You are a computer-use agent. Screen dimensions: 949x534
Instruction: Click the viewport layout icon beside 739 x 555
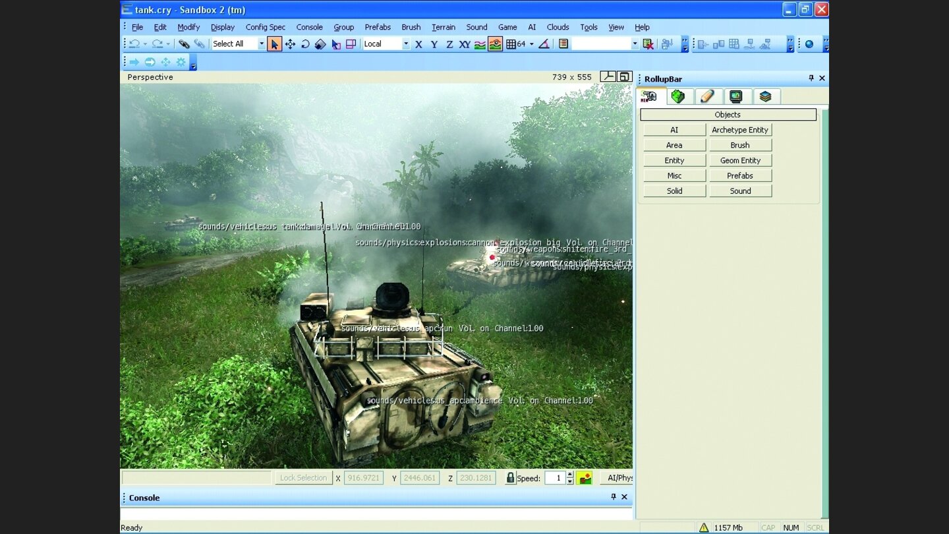(x=608, y=76)
